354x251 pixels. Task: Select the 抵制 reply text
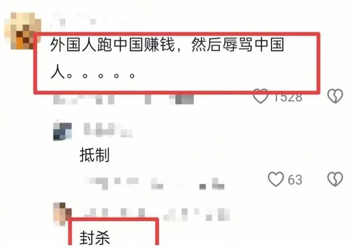pyautogui.click(x=95, y=155)
